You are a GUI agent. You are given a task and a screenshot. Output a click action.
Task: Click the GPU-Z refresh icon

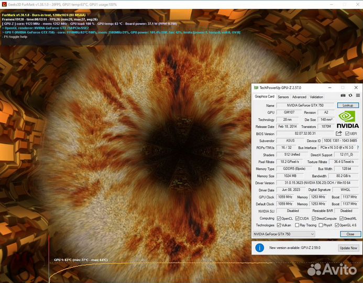pos(350,96)
